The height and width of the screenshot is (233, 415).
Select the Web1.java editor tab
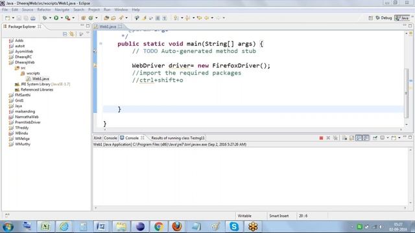(x=108, y=27)
